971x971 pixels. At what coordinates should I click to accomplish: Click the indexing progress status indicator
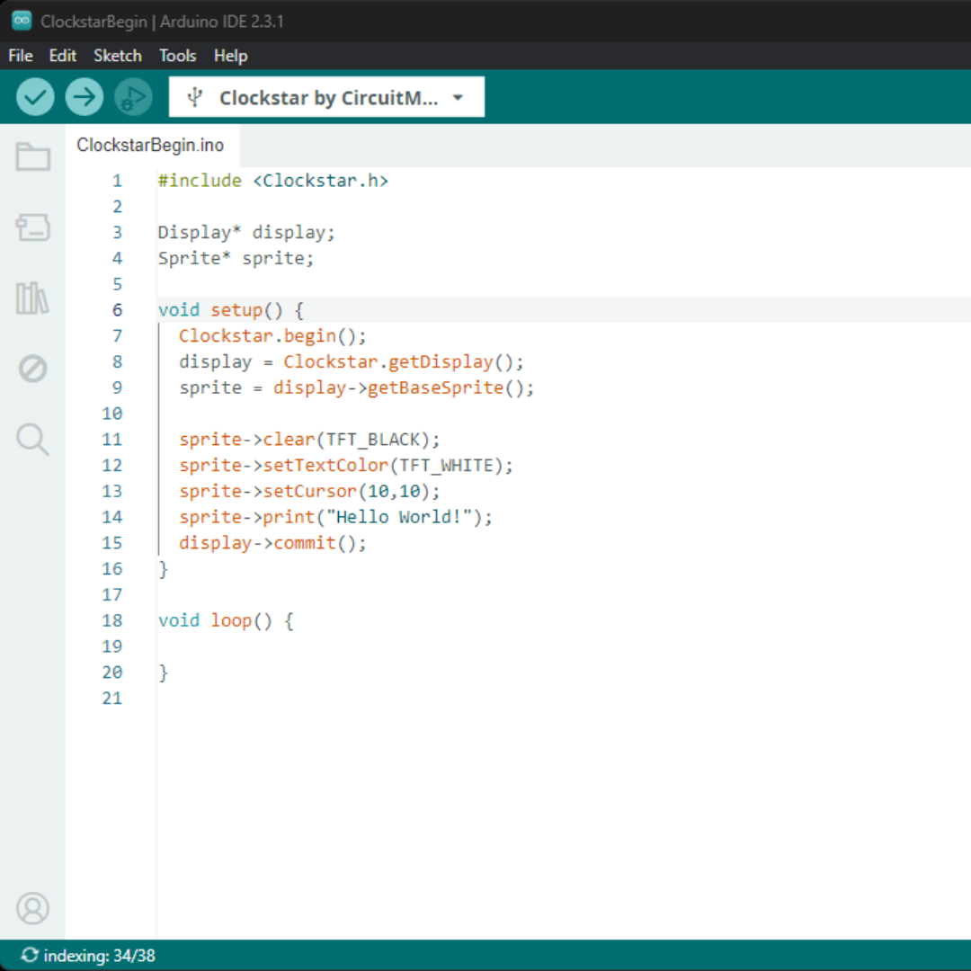pos(88,956)
